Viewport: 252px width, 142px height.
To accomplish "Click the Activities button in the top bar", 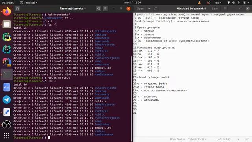I will click(8, 2).
